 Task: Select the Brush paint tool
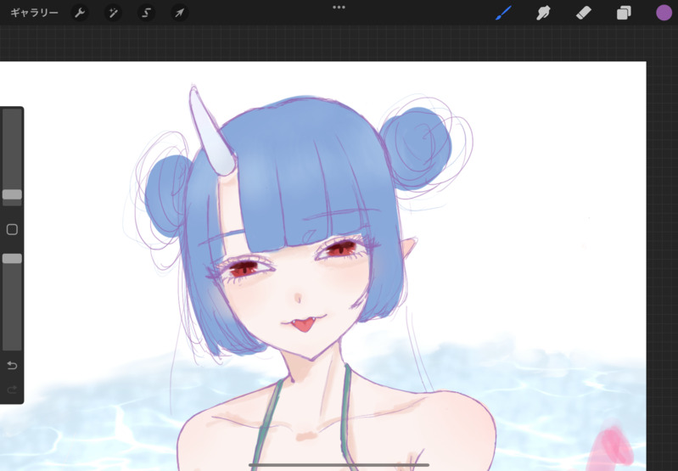coord(503,13)
